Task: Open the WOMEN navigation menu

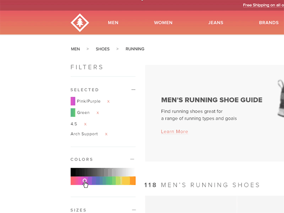Action: pos(163,22)
